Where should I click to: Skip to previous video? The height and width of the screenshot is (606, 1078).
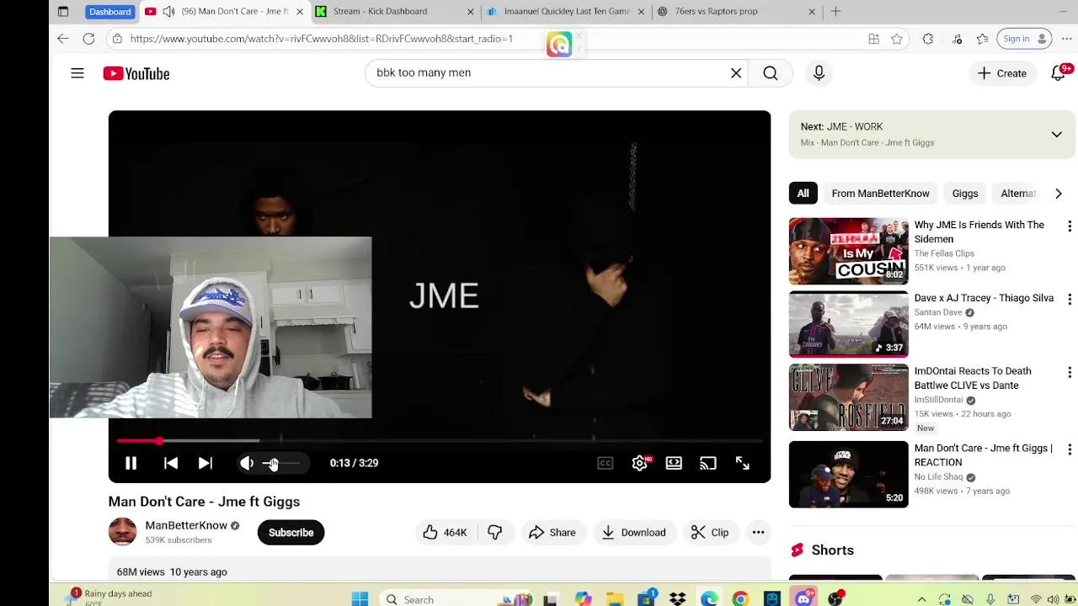[171, 463]
